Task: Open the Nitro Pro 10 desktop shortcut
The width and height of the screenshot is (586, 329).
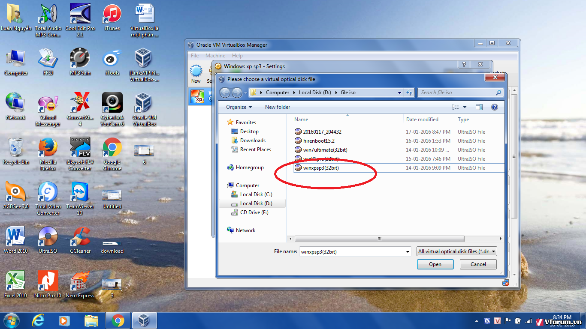Action: coord(48,284)
